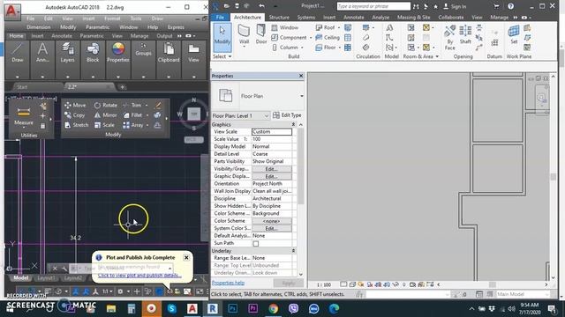The width and height of the screenshot is (565, 317).
Task: Select the Door tool in Revit
Action: click(261, 35)
